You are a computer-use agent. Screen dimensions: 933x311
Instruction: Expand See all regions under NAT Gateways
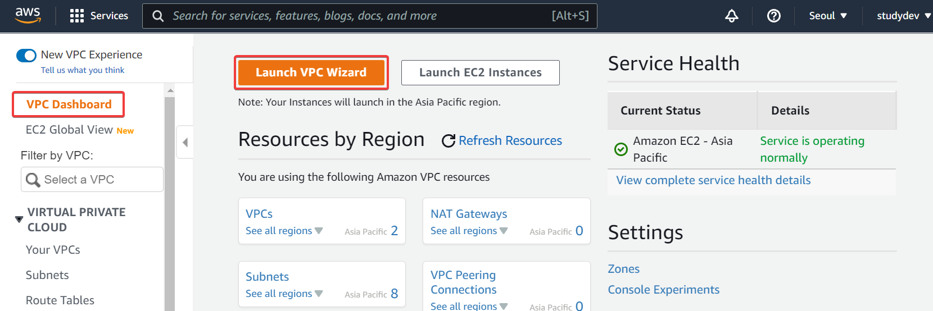pyautogui.click(x=469, y=231)
